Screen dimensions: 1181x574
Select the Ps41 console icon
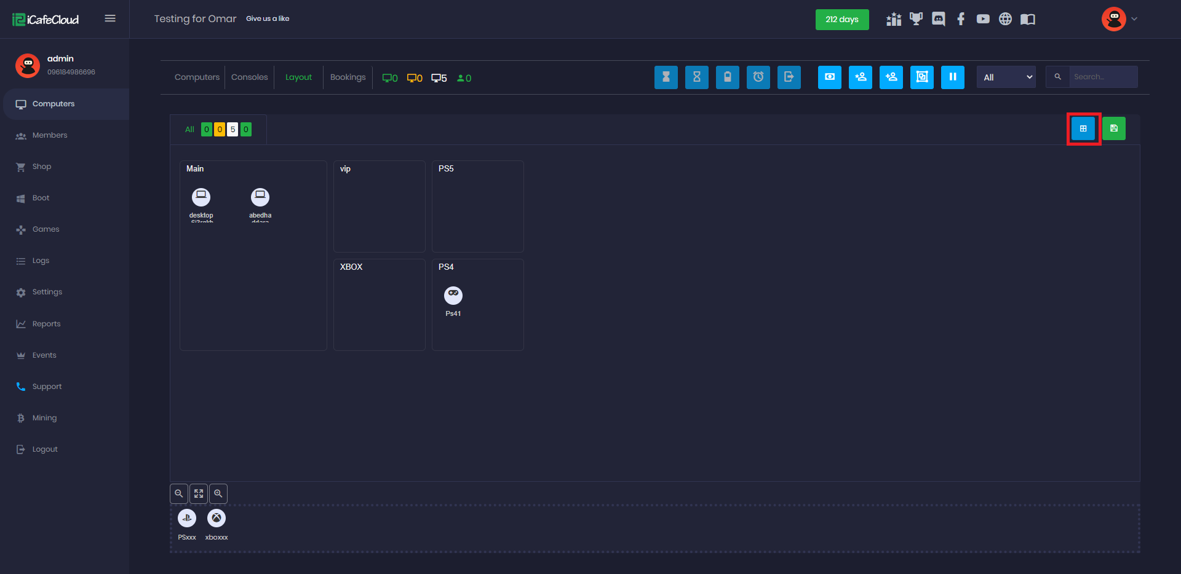coord(453,296)
